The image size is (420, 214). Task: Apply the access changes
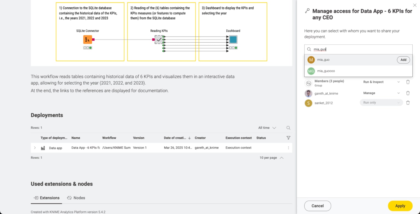click(x=400, y=206)
